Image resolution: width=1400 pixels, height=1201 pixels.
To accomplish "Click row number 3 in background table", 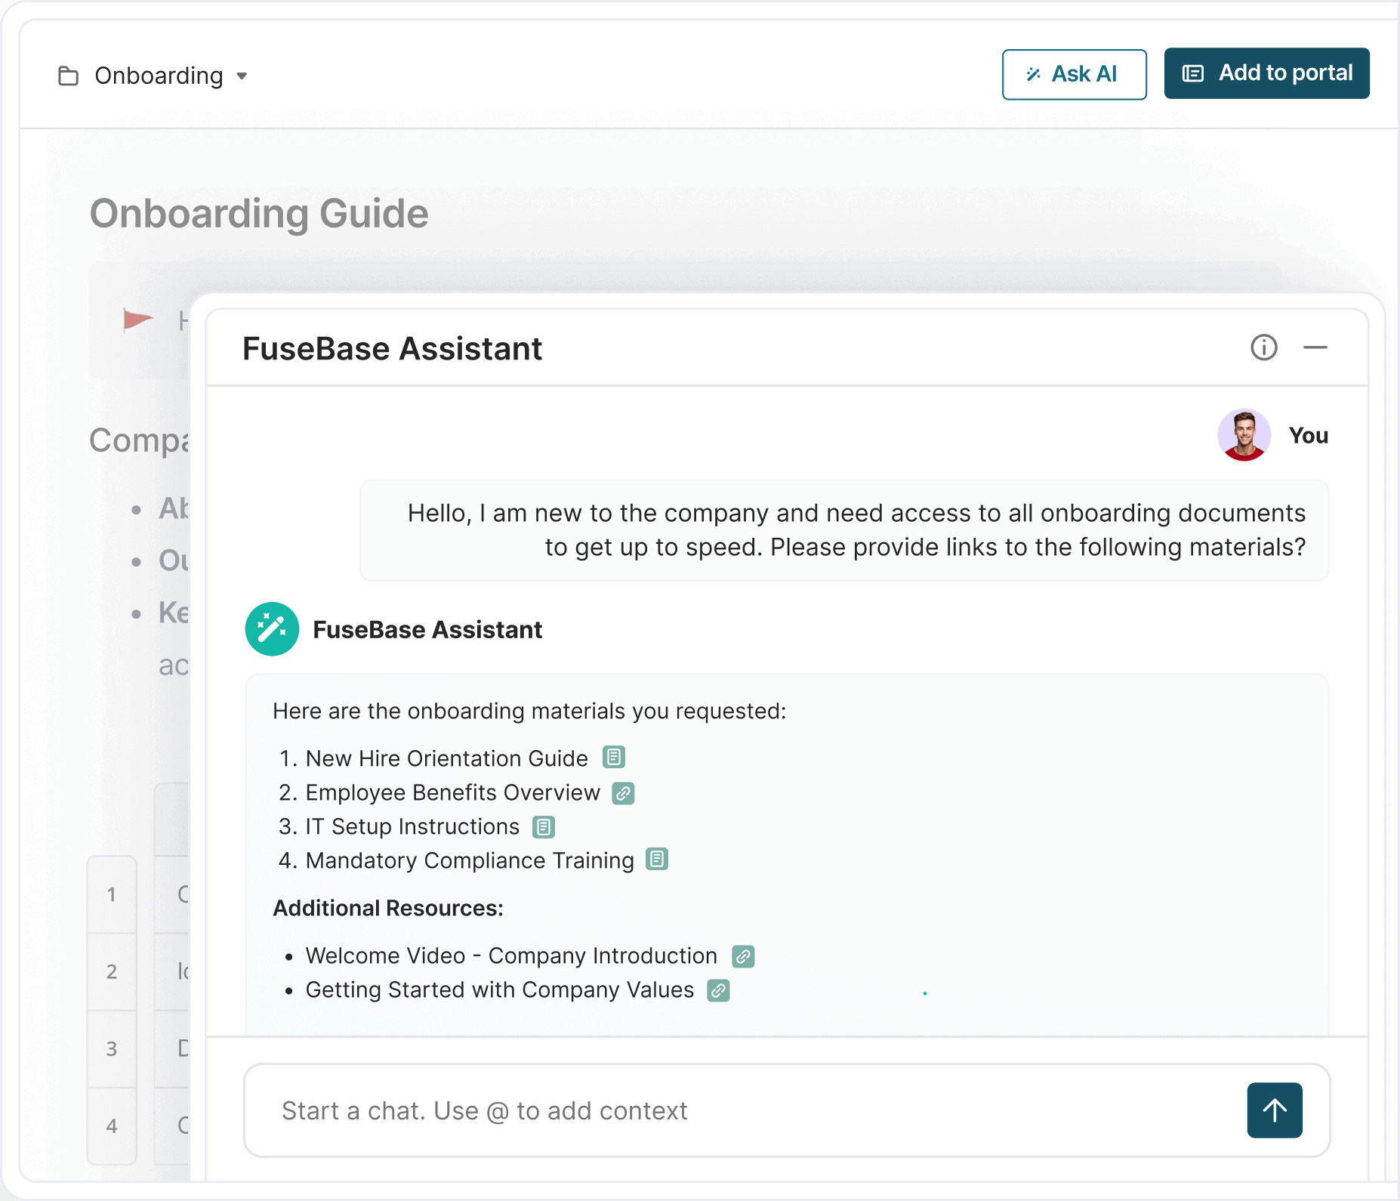I will pyautogui.click(x=112, y=1048).
